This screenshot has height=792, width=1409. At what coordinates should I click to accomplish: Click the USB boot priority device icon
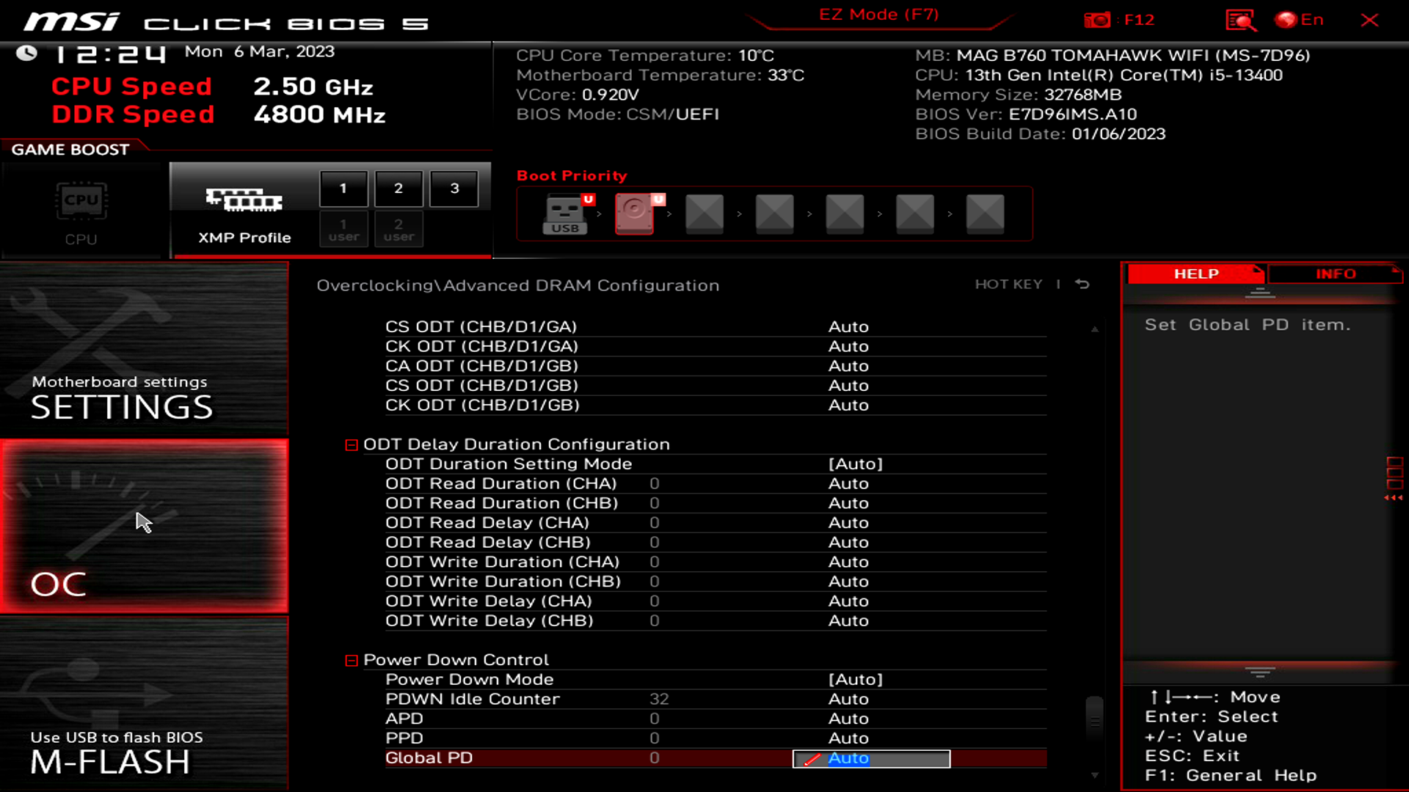pos(566,212)
